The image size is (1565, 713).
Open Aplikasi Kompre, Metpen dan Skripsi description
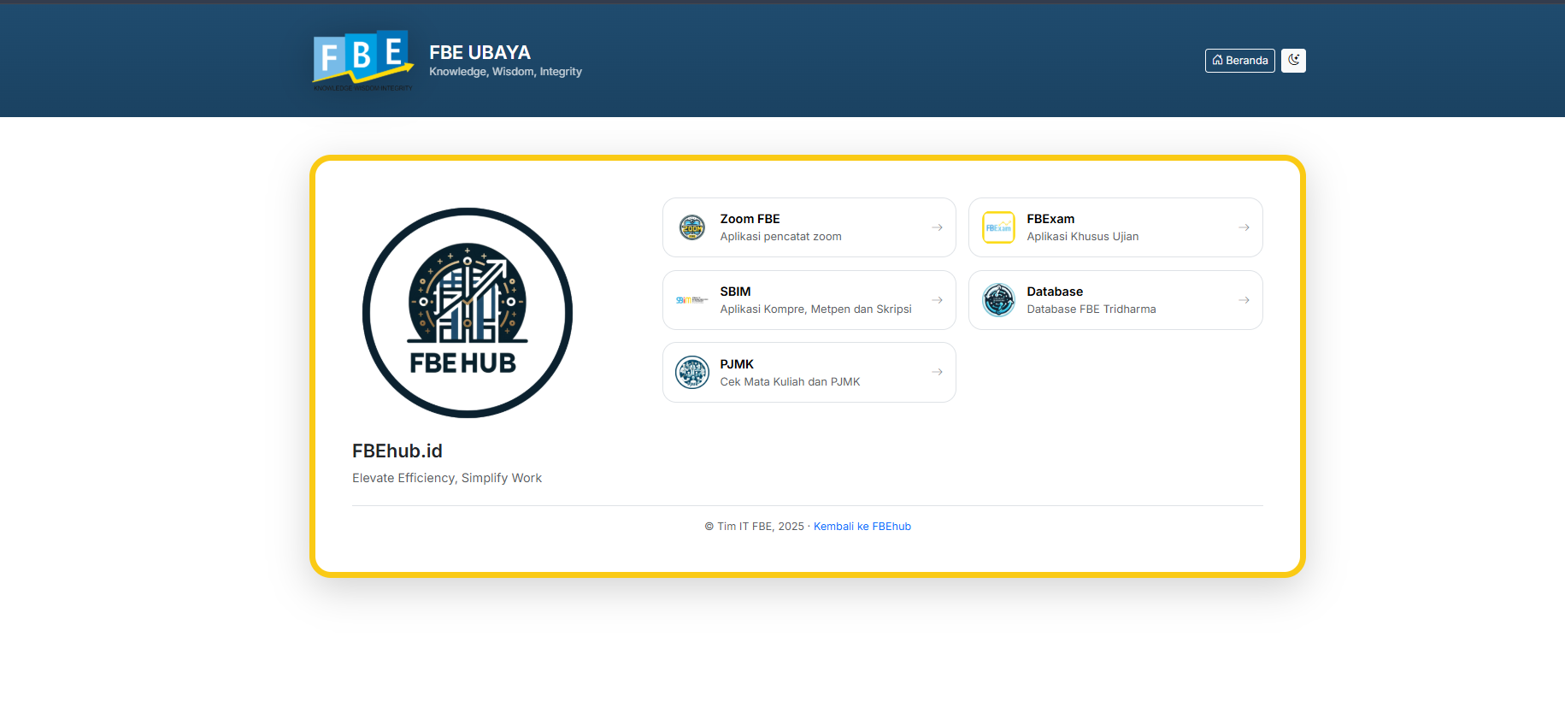coord(815,309)
